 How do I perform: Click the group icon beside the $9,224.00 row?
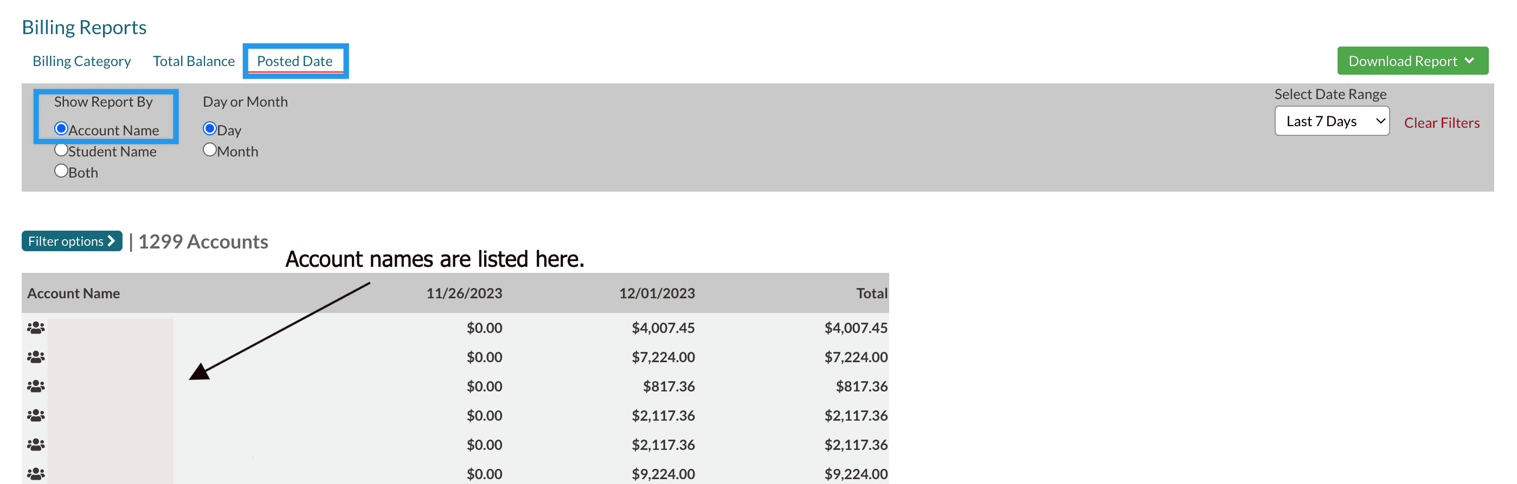(x=36, y=473)
